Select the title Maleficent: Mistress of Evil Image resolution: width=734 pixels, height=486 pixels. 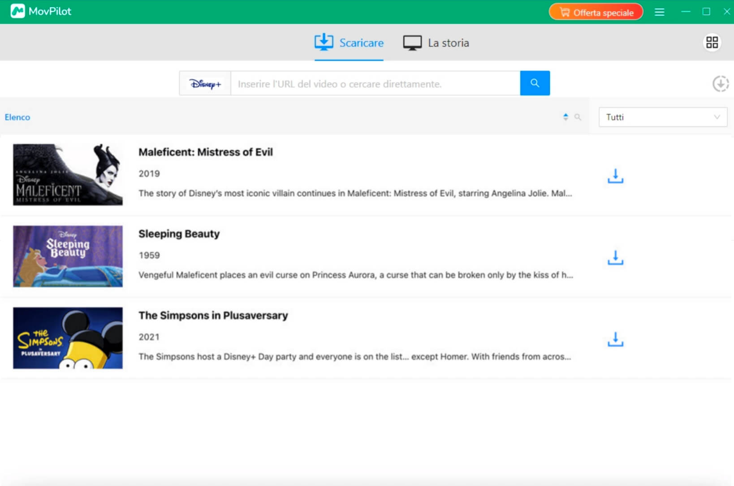tap(206, 152)
